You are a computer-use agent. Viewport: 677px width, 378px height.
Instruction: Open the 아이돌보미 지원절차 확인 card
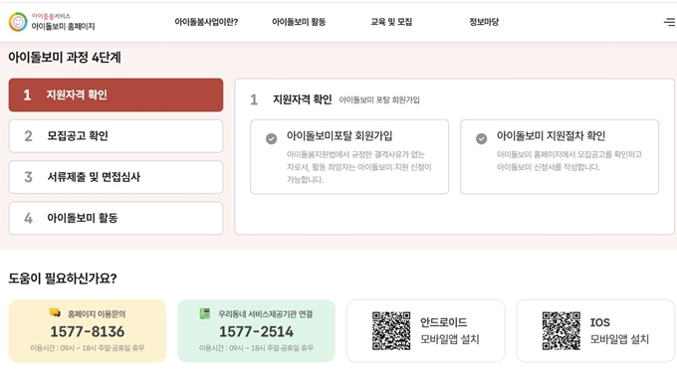click(x=560, y=156)
